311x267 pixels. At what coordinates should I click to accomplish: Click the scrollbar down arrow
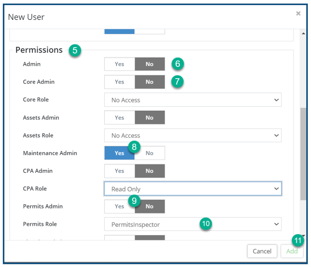click(303, 236)
